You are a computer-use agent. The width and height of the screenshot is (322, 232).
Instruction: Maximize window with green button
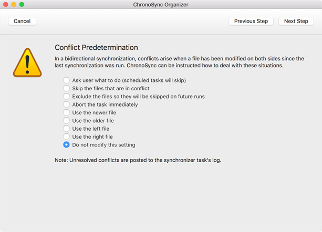coord(22,4)
